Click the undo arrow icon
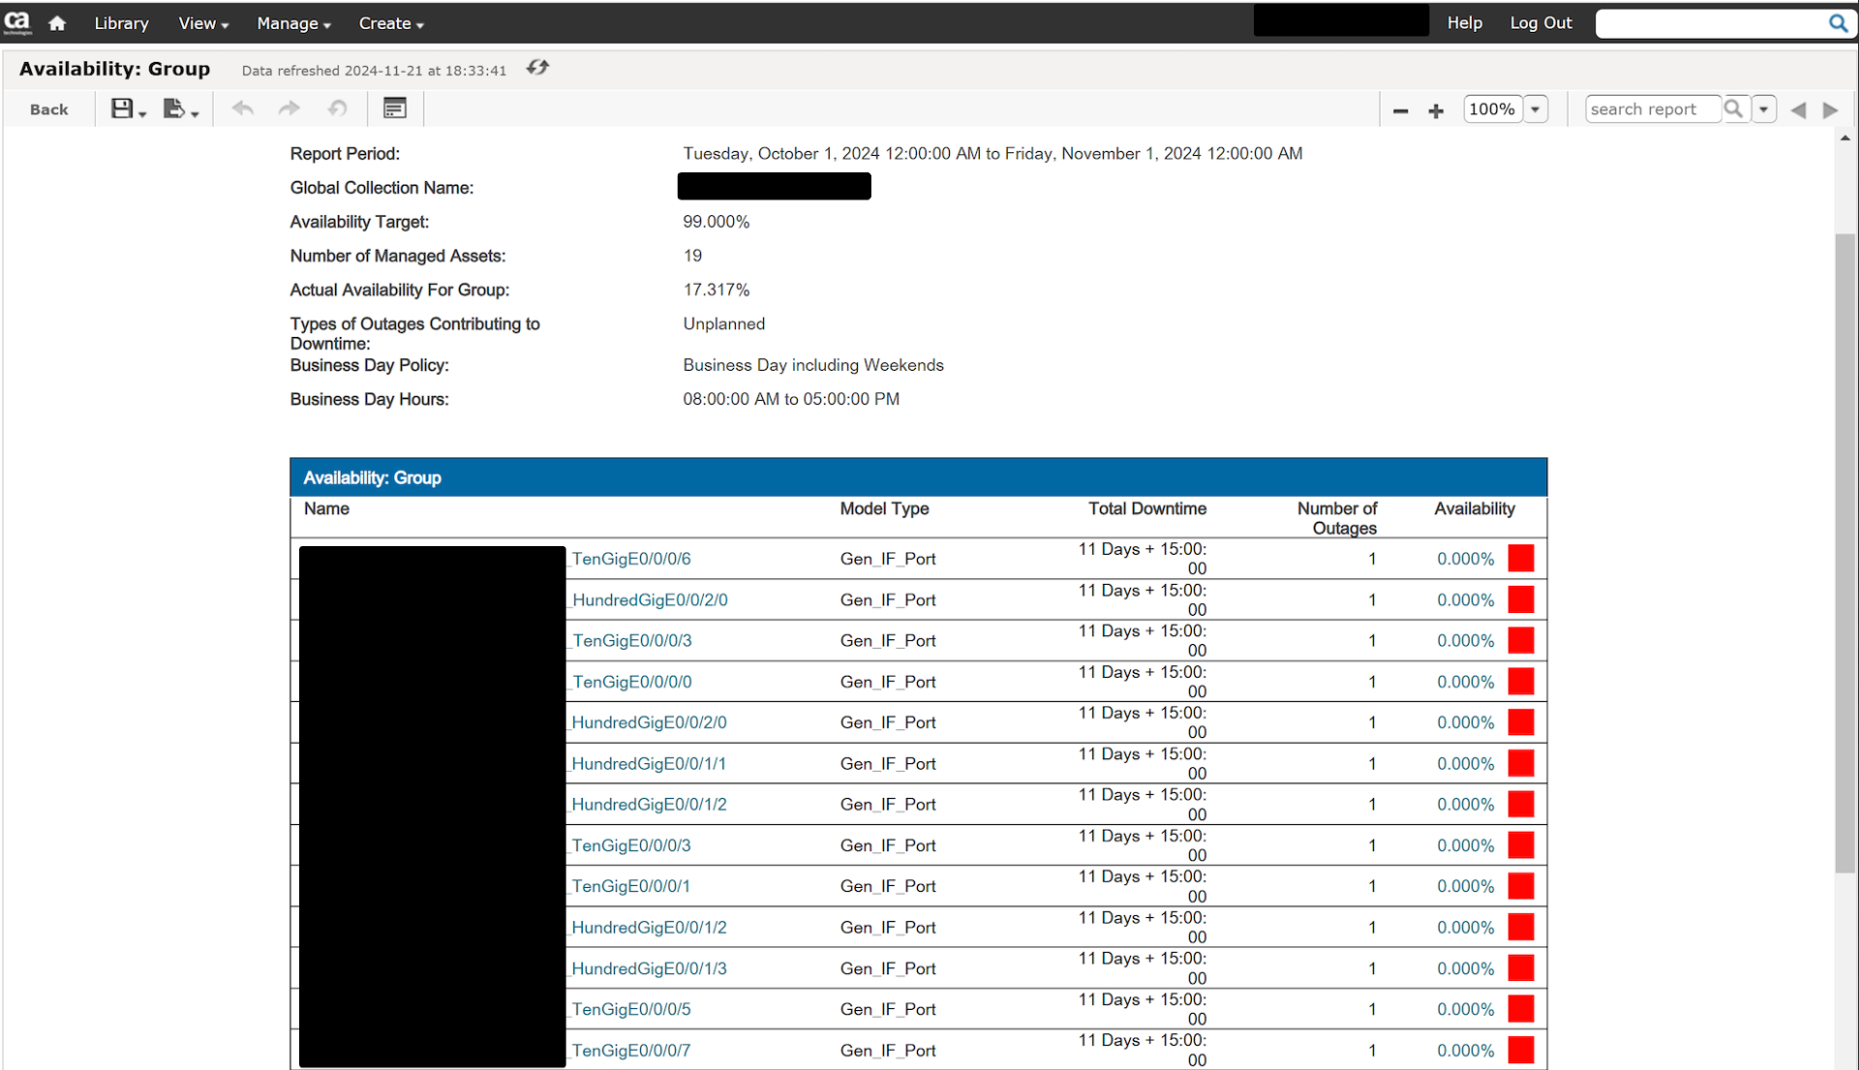Screen dimensions: 1859x1070 (x=243, y=109)
